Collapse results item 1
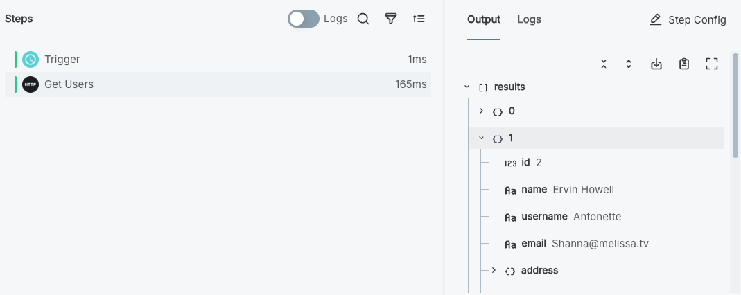Image resolution: width=741 pixels, height=295 pixels. coord(481,138)
